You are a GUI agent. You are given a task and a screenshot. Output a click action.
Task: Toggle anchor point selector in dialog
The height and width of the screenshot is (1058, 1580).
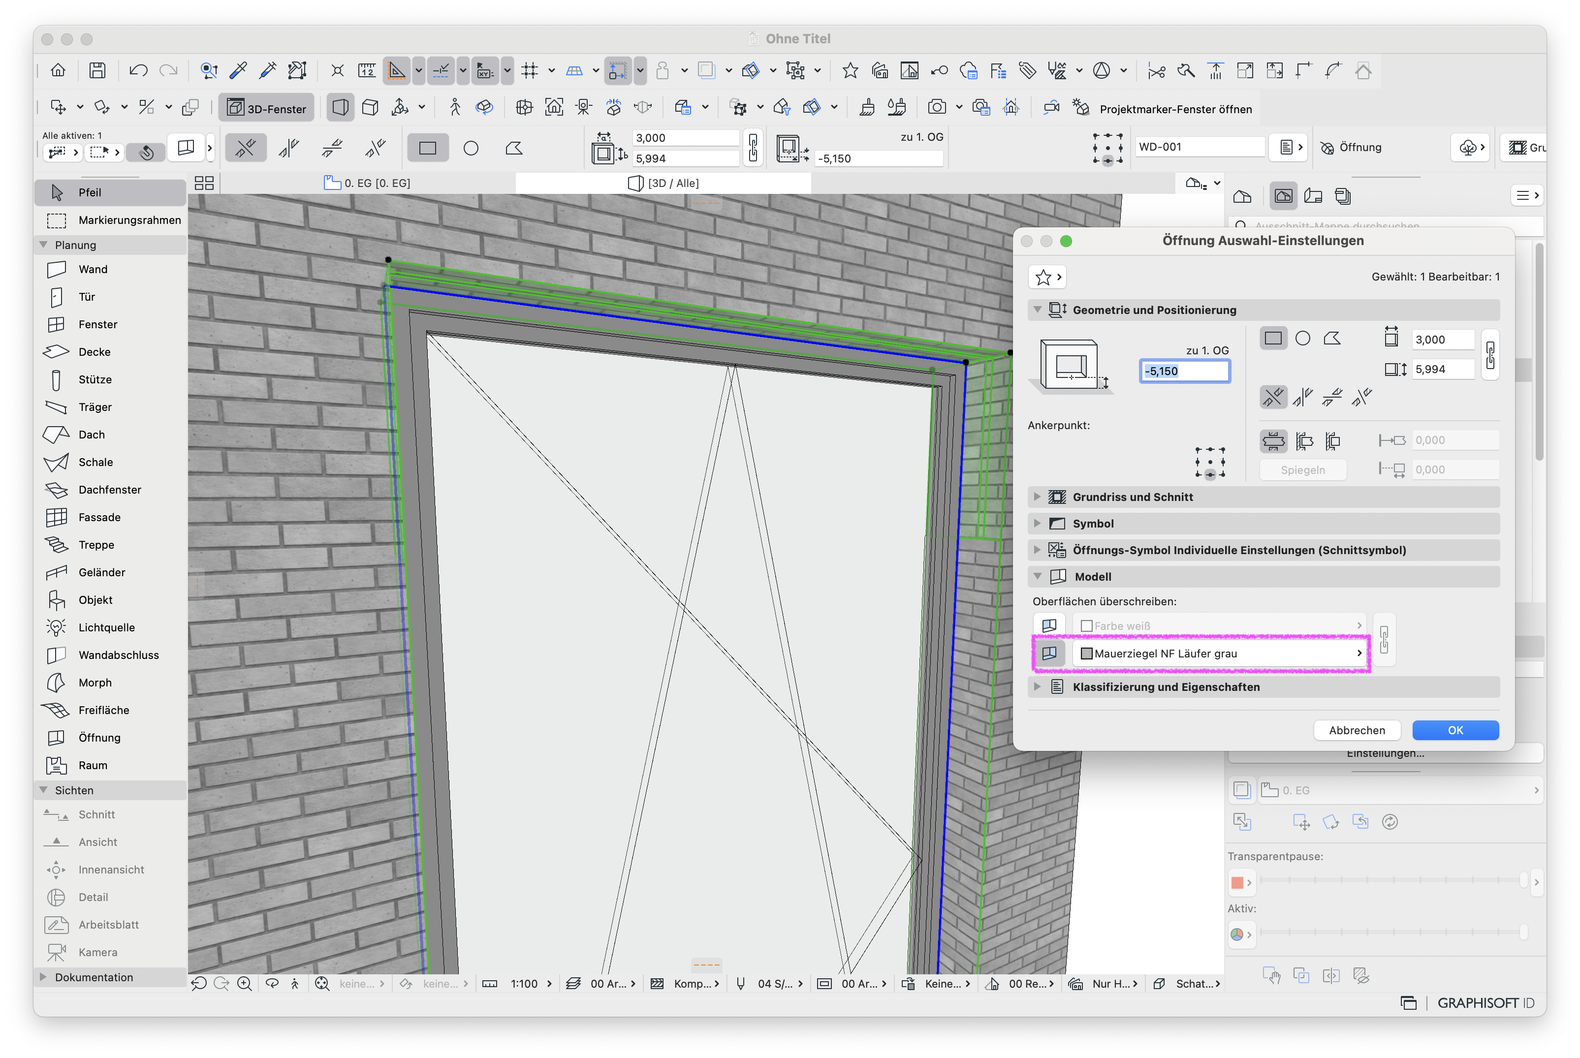pos(1209,463)
